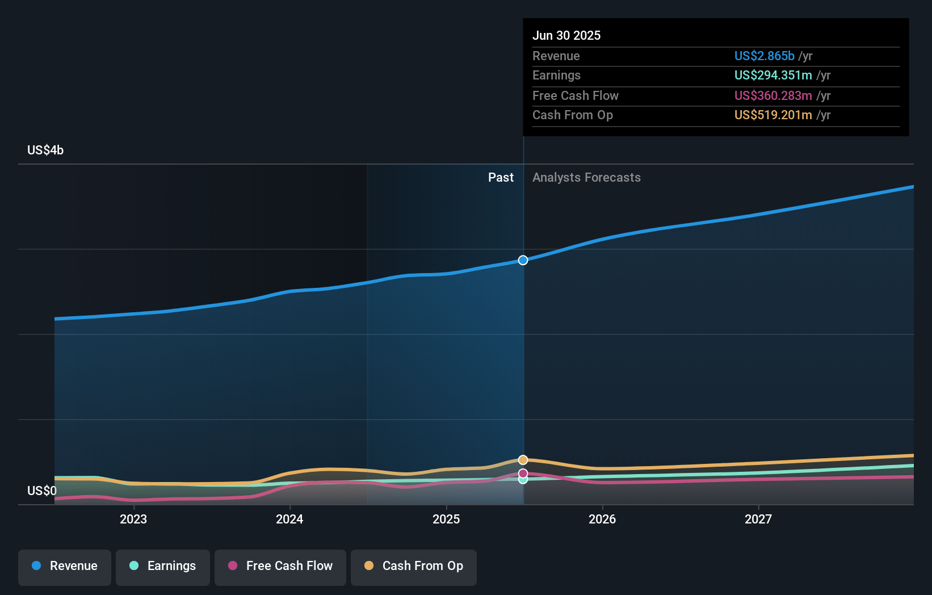Viewport: 932px width, 595px height.
Task: Select the pink Free Cash Flow data point
Action: pyautogui.click(x=523, y=474)
